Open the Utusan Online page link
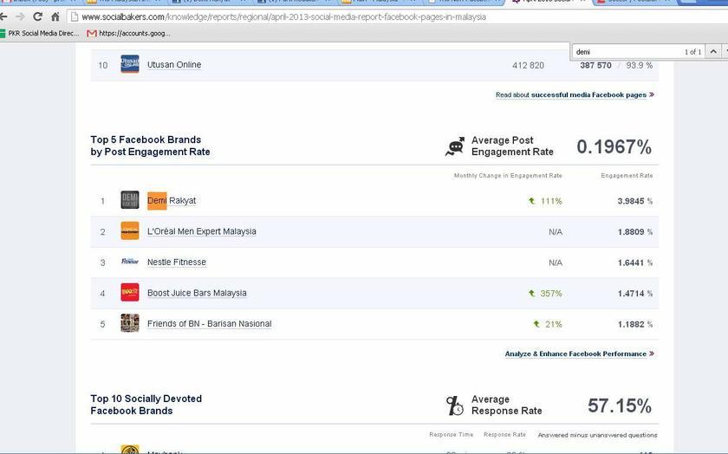The width and height of the screenshot is (728, 454). pos(174,64)
